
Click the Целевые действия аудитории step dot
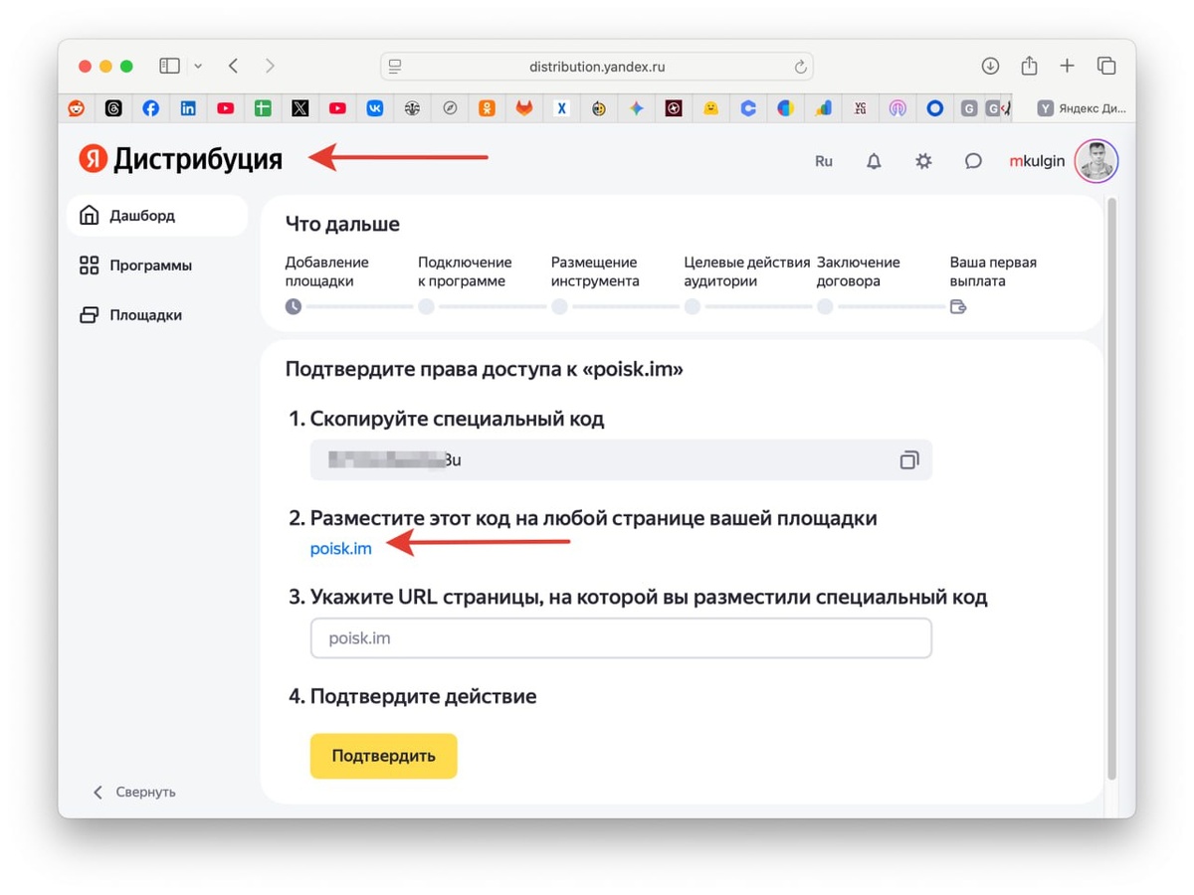pos(693,306)
